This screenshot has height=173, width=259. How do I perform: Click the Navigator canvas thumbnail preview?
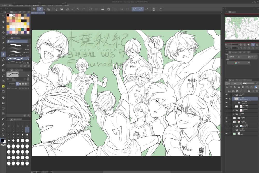[242, 28]
